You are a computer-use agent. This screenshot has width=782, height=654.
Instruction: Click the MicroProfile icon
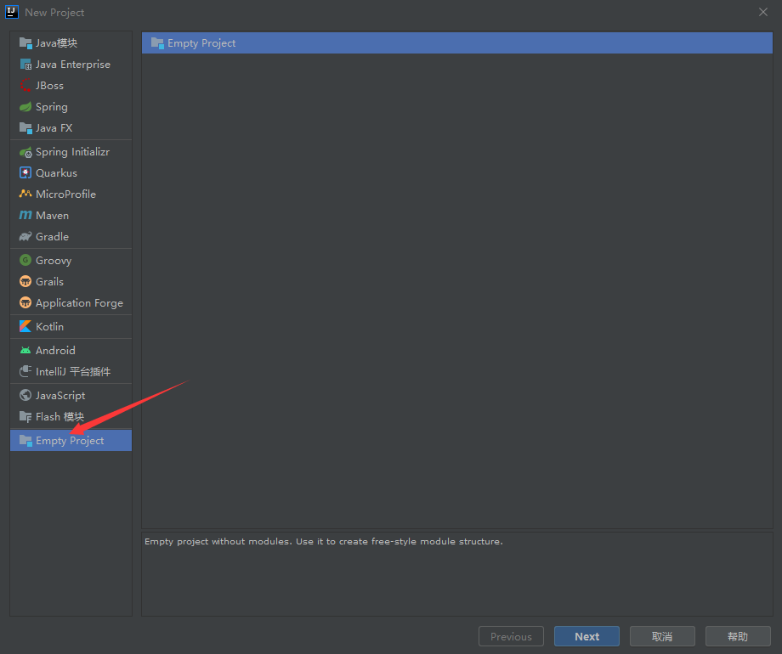point(25,194)
